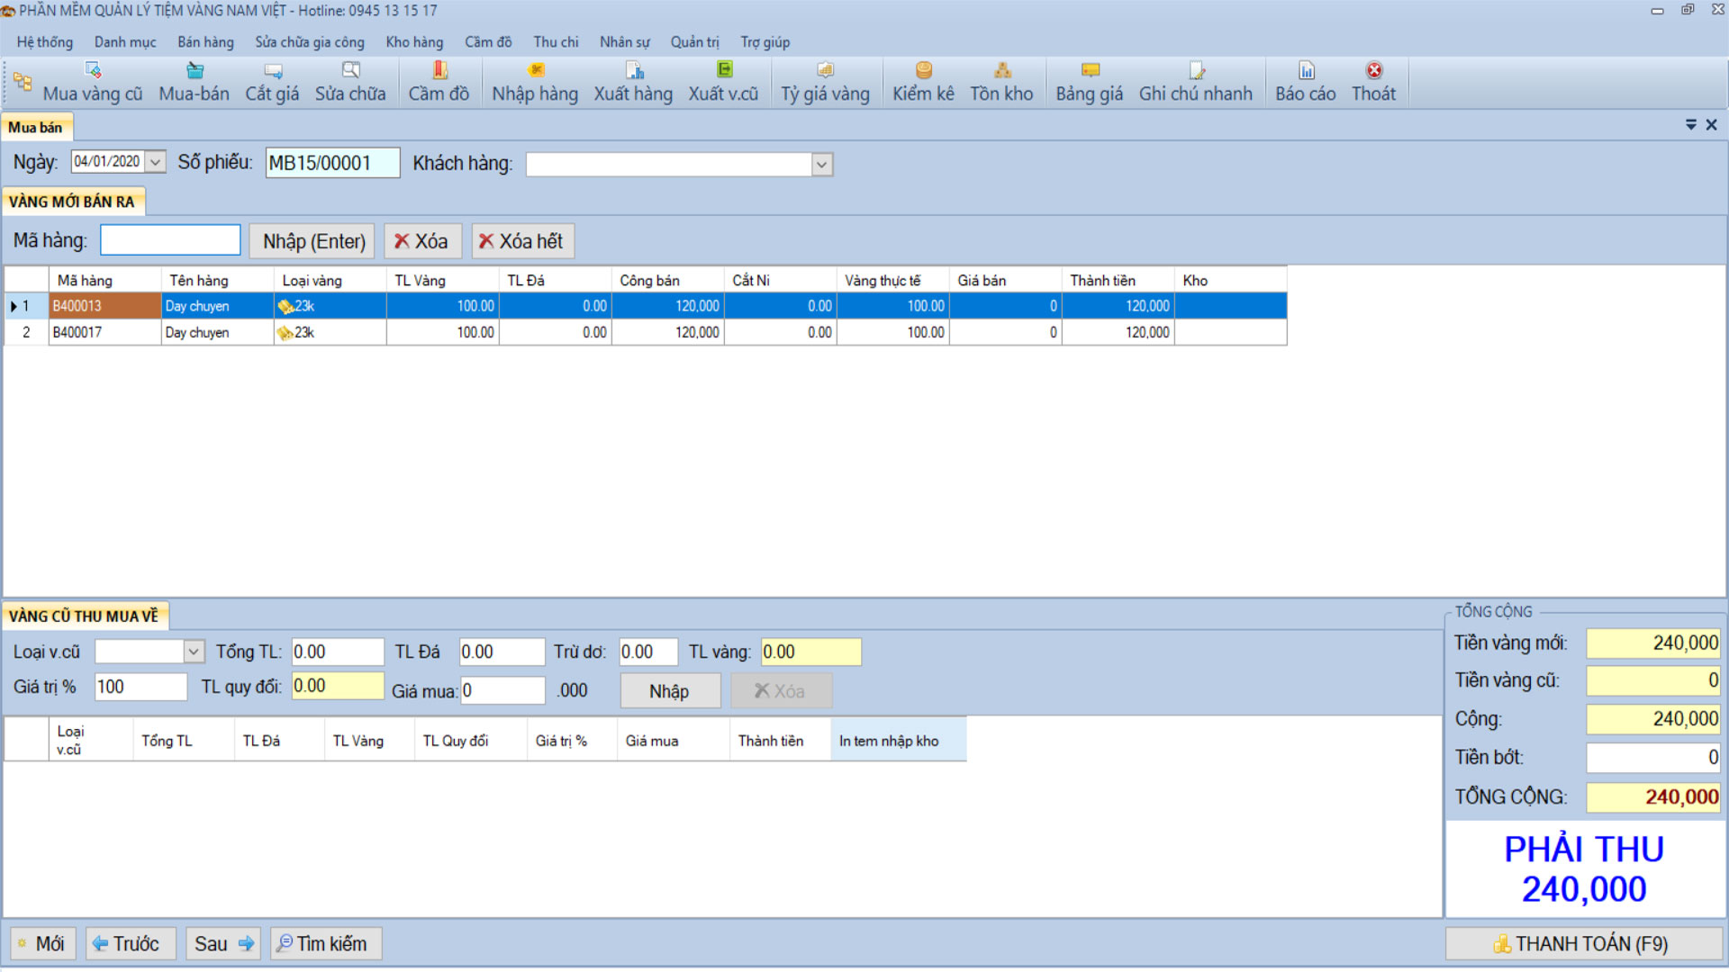The width and height of the screenshot is (1729, 972).
Task: Click the Kiểm kê toolbar icon
Action: click(923, 71)
